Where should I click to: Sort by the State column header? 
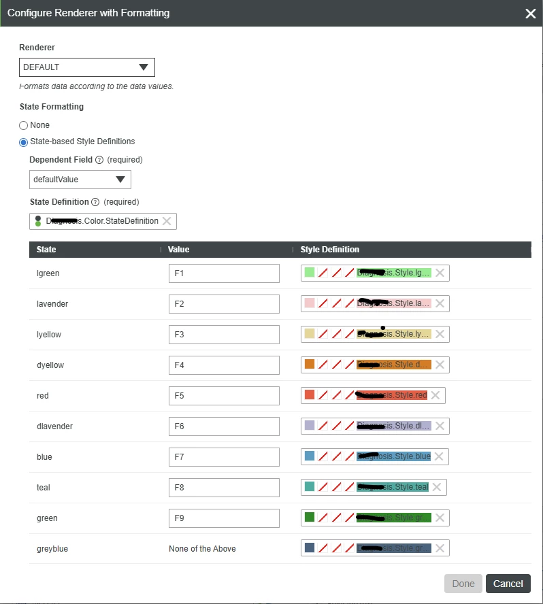click(x=95, y=250)
